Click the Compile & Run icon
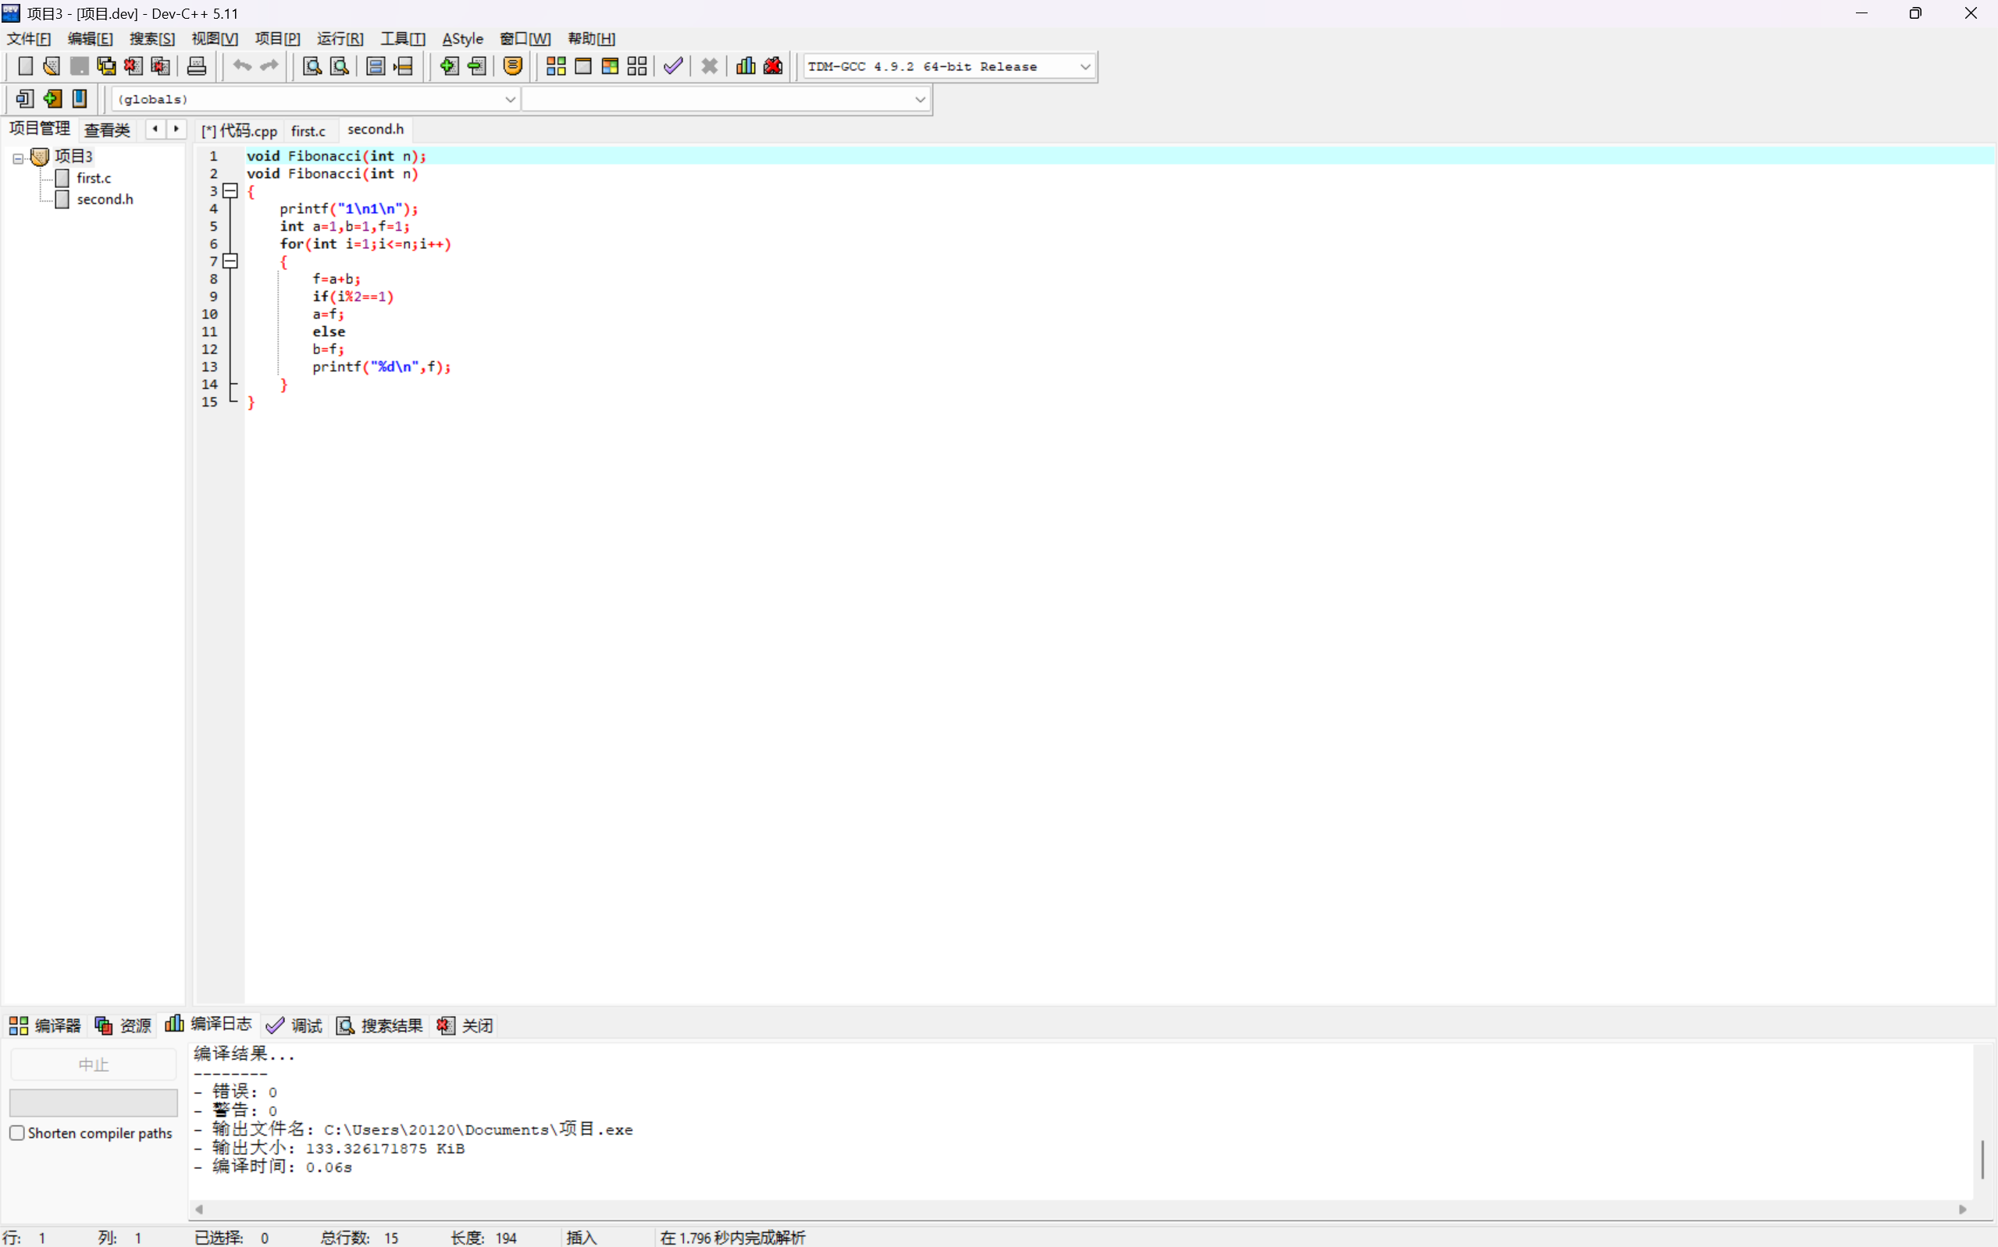Screen dimensions: 1998x1247 click(x=610, y=66)
